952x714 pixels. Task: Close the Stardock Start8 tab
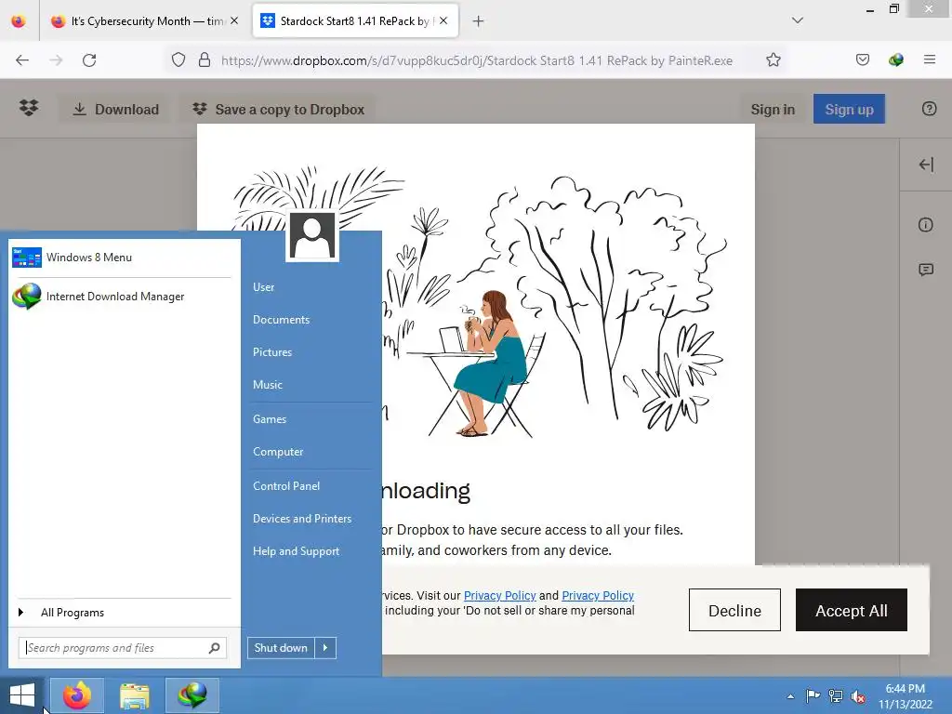(x=443, y=20)
